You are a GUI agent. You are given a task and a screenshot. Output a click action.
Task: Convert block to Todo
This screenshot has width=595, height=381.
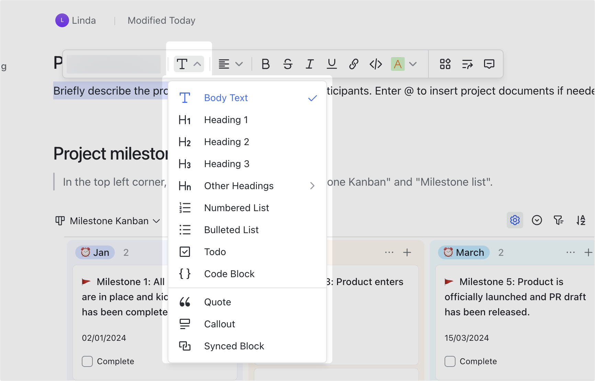point(247,252)
